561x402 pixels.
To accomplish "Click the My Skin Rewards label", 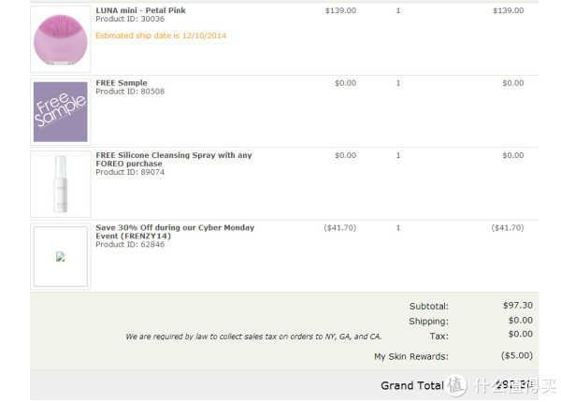I will pos(411,356).
